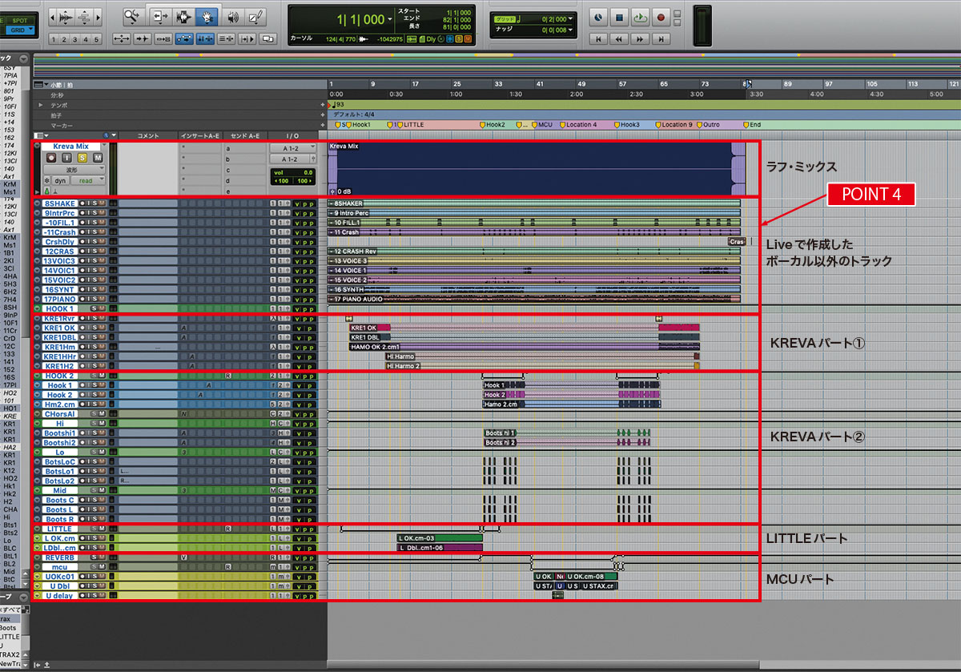Image resolution: width=961 pixels, height=672 pixels.
Task: Click the Stop transport button
Action: click(x=620, y=16)
